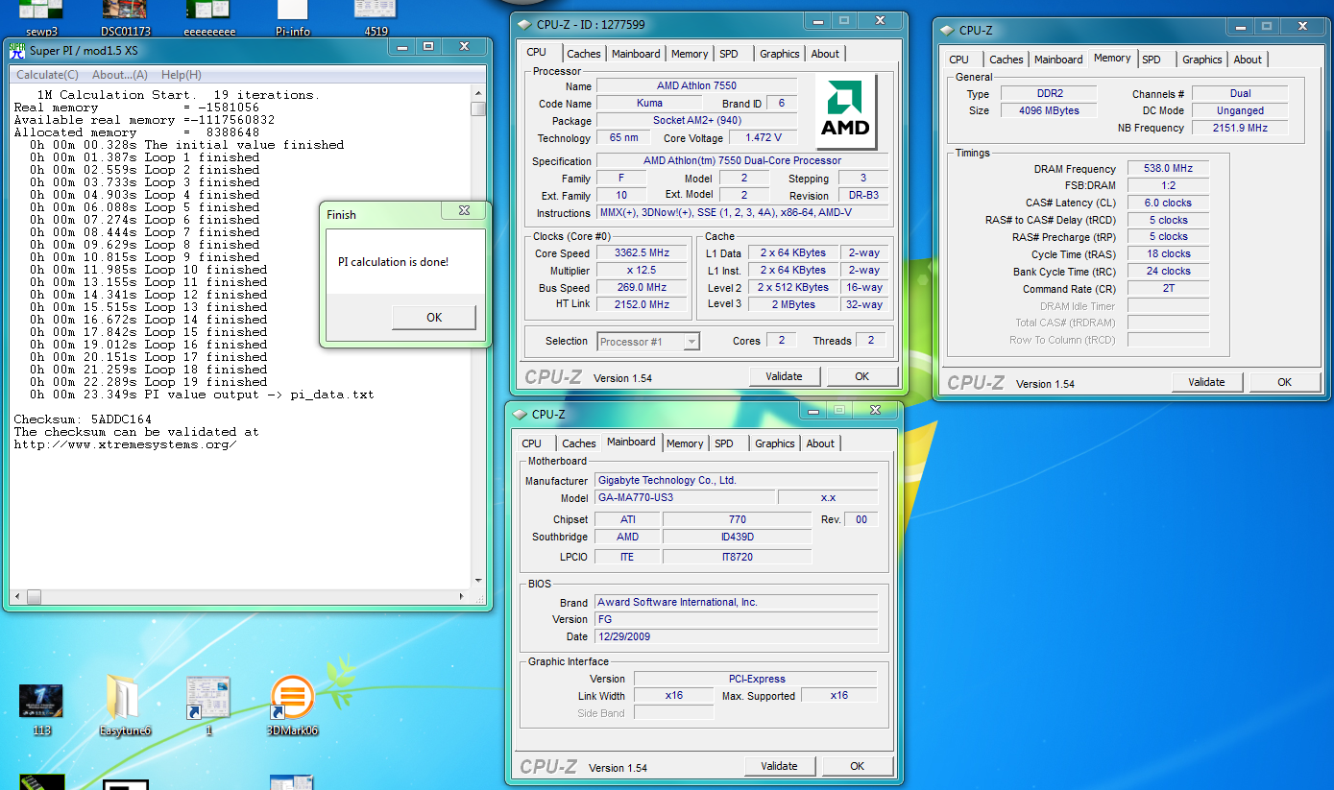The width and height of the screenshot is (1334, 790).
Task: Click the 'AMD Athlon 7550' name field
Action: [696, 86]
